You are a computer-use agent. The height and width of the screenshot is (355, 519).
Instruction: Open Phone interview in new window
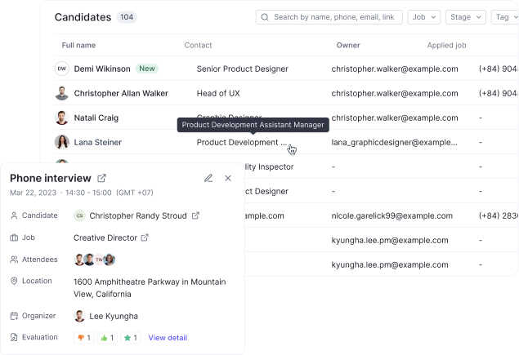(x=102, y=178)
